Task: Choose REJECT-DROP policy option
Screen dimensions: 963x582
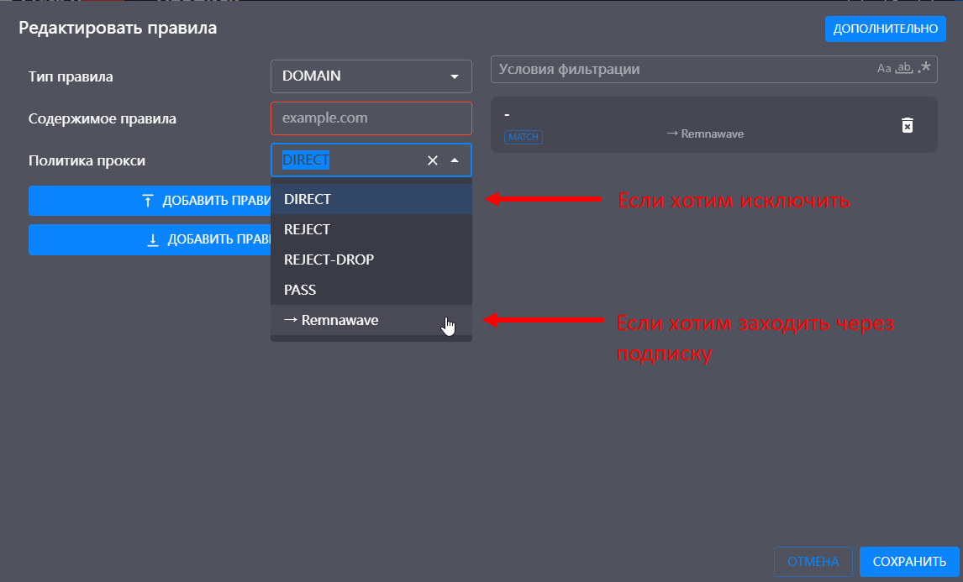Action: pyautogui.click(x=371, y=259)
